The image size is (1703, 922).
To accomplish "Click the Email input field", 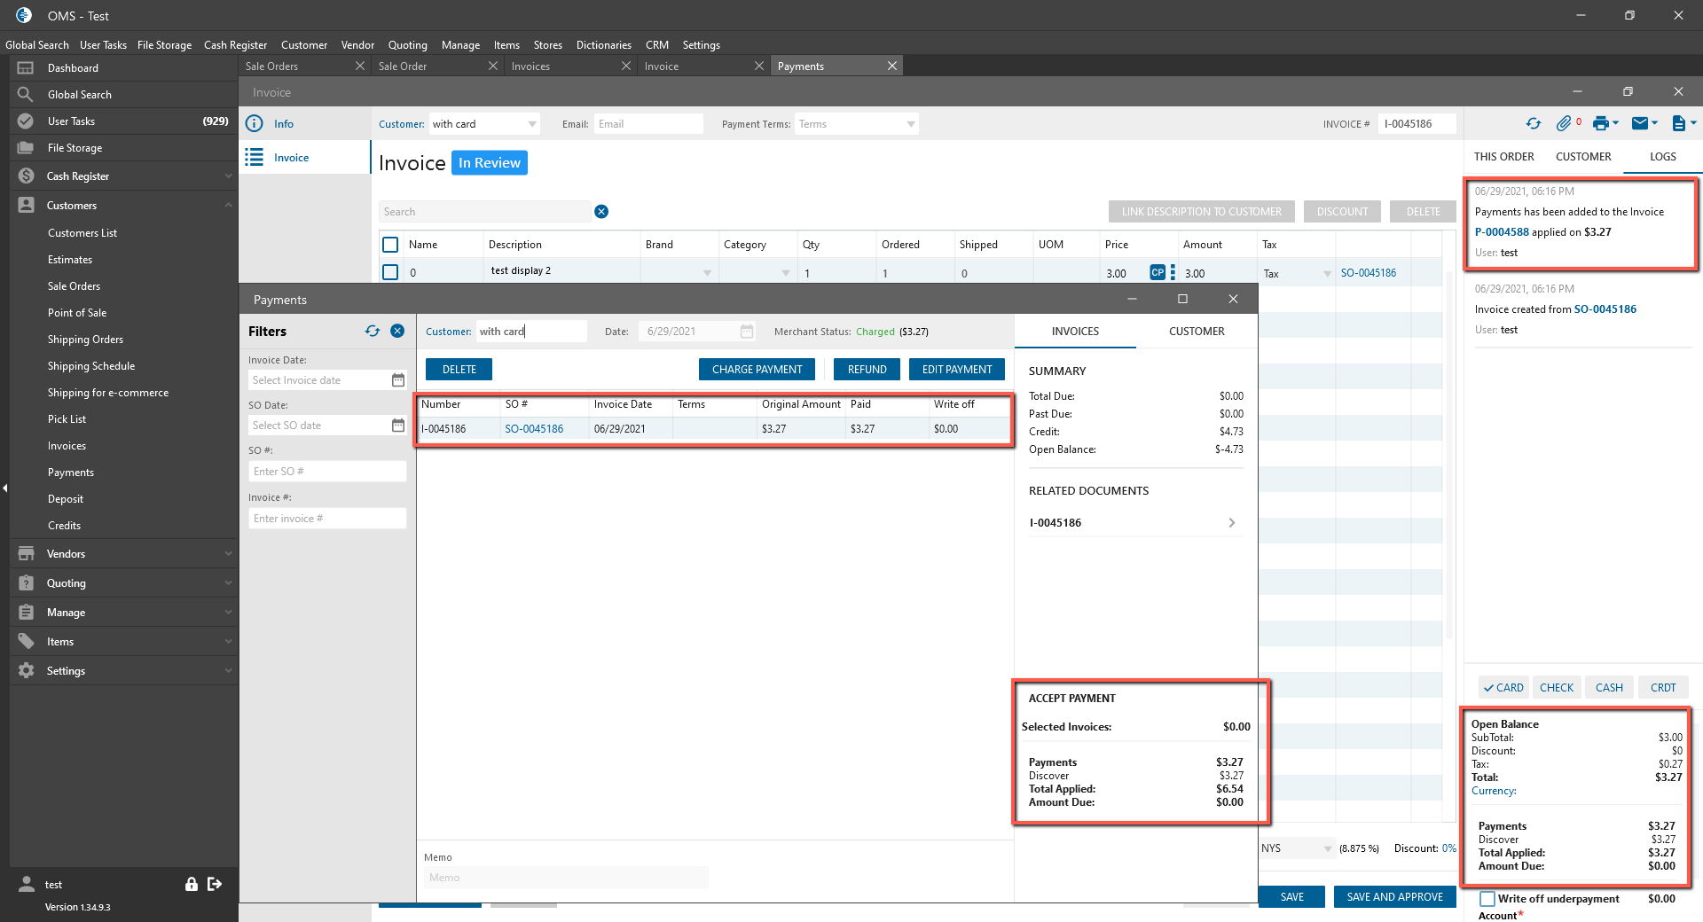I will [x=648, y=124].
